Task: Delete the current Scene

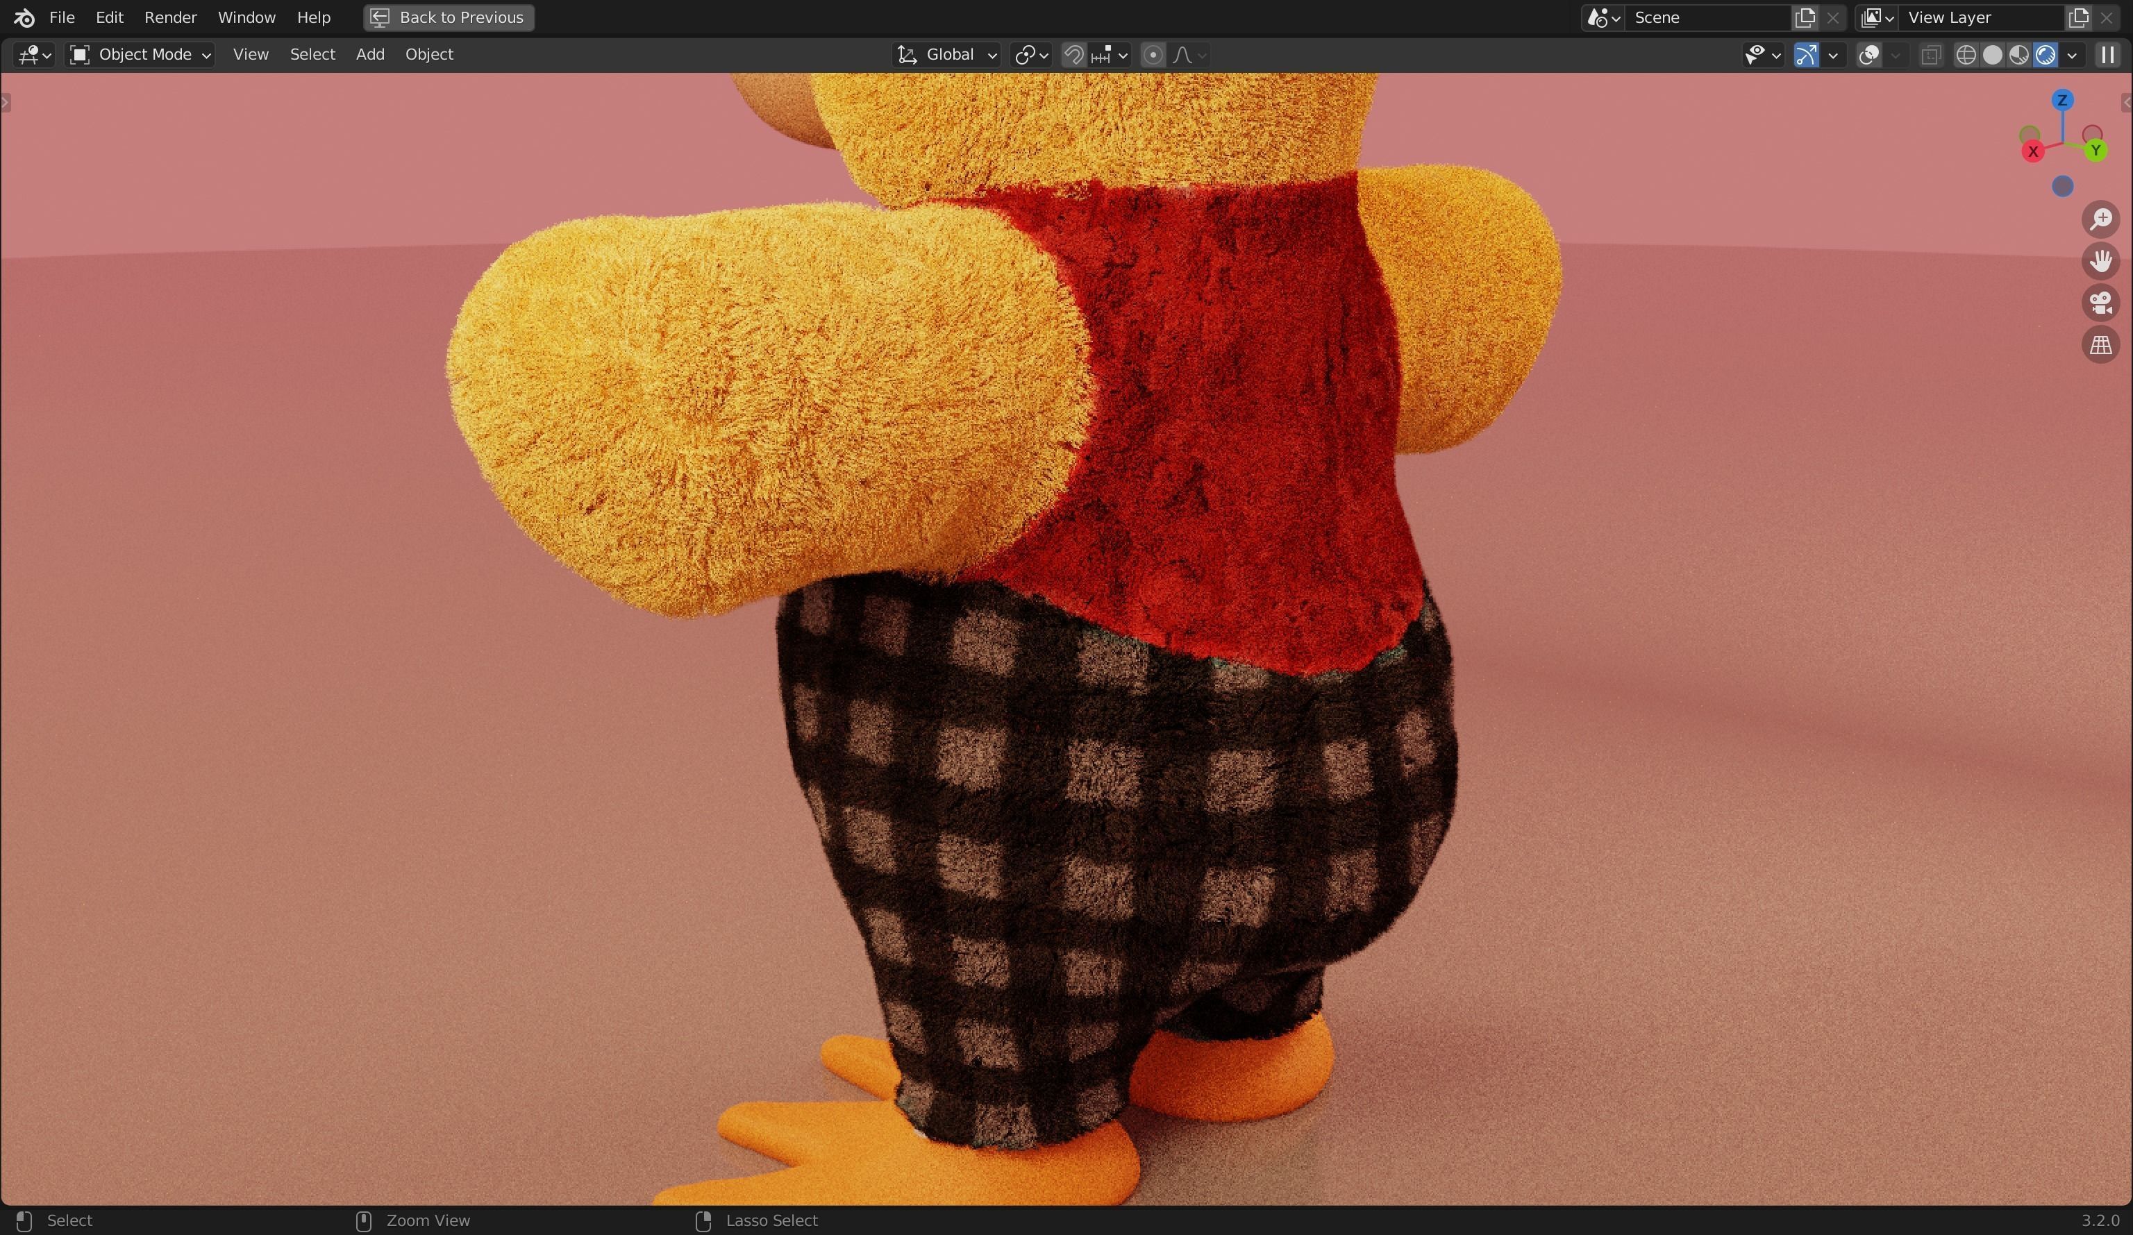Action: [1833, 18]
